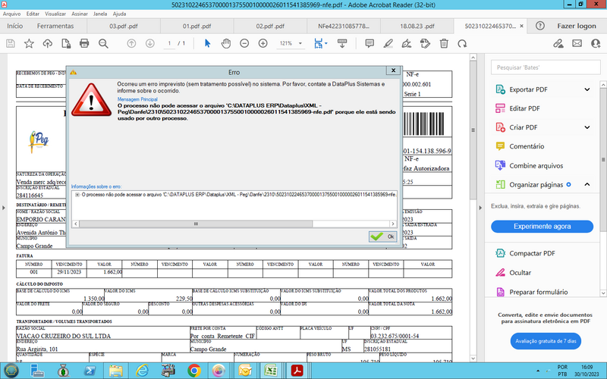Open the Ajuda menu
This screenshot has width=607, height=379.
pos(119,14)
